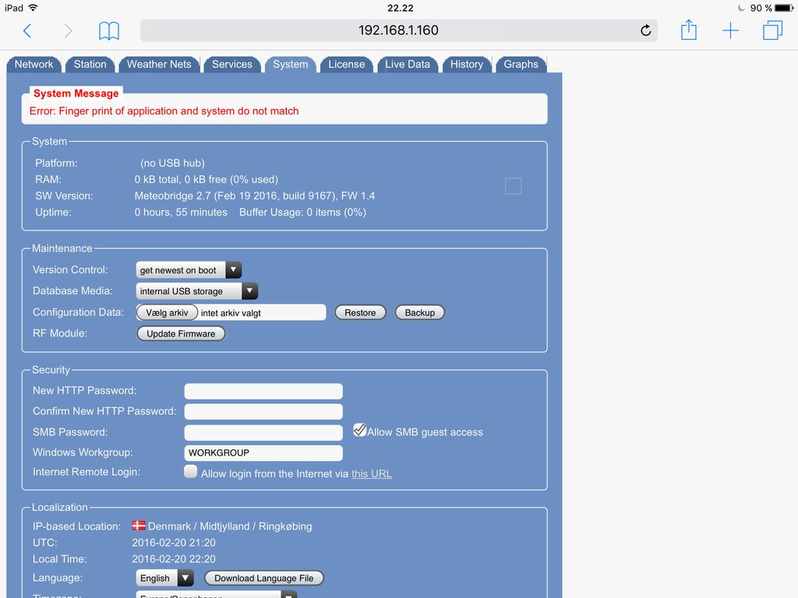Image resolution: width=798 pixels, height=598 pixels.
Task: Switch to the Live Data tab
Action: click(x=408, y=64)
